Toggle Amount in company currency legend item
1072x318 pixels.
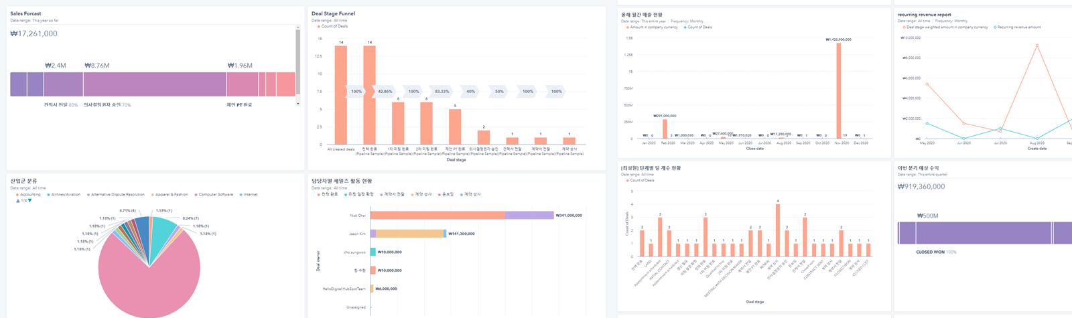[x=651, y=27]
